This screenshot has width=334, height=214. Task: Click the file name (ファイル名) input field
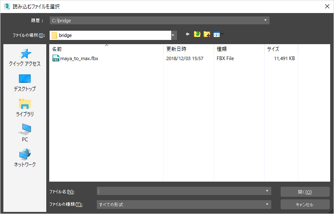tap(180, 191)
